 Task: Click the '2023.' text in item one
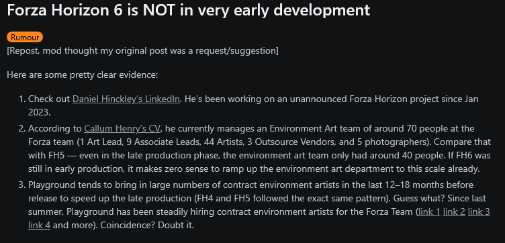pyautogui.click(x=40, y=113)
